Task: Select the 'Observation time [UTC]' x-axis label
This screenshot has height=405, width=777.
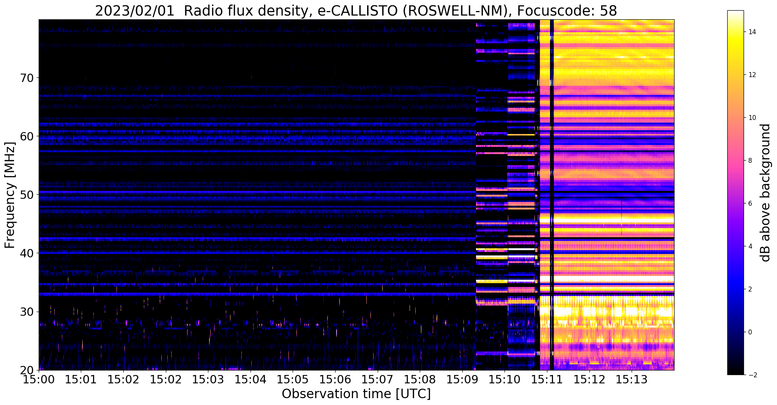Action: pos(356,394)
